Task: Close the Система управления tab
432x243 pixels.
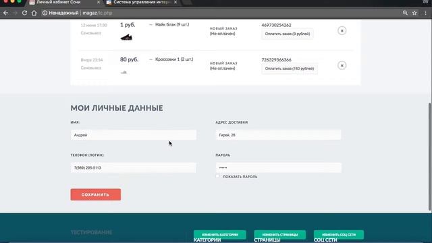Action: 175,2
